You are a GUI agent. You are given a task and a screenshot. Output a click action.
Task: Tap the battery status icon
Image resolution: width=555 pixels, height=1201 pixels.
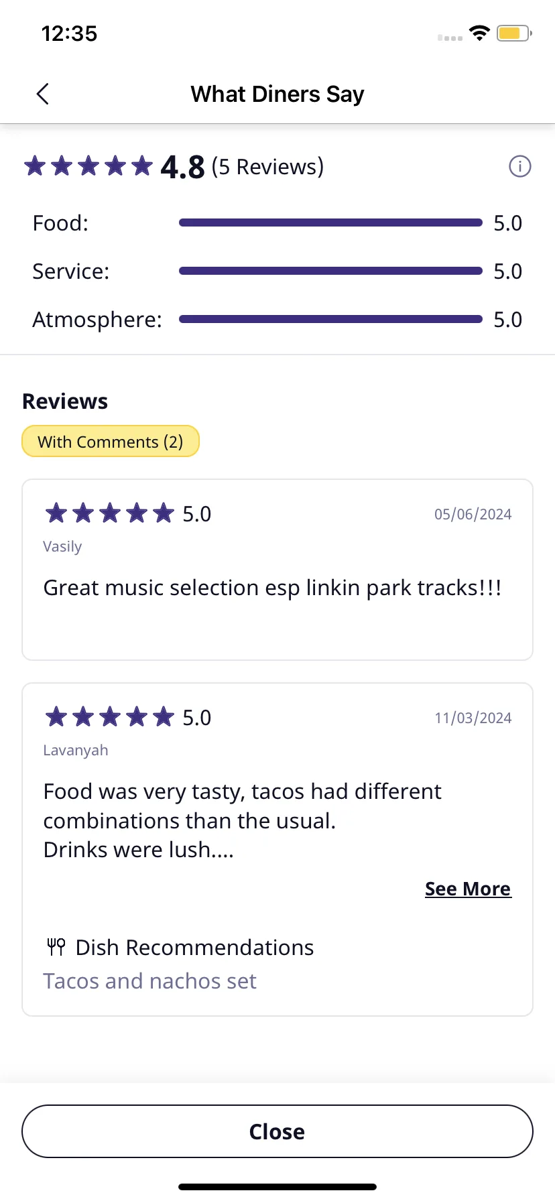click(514, 33)
